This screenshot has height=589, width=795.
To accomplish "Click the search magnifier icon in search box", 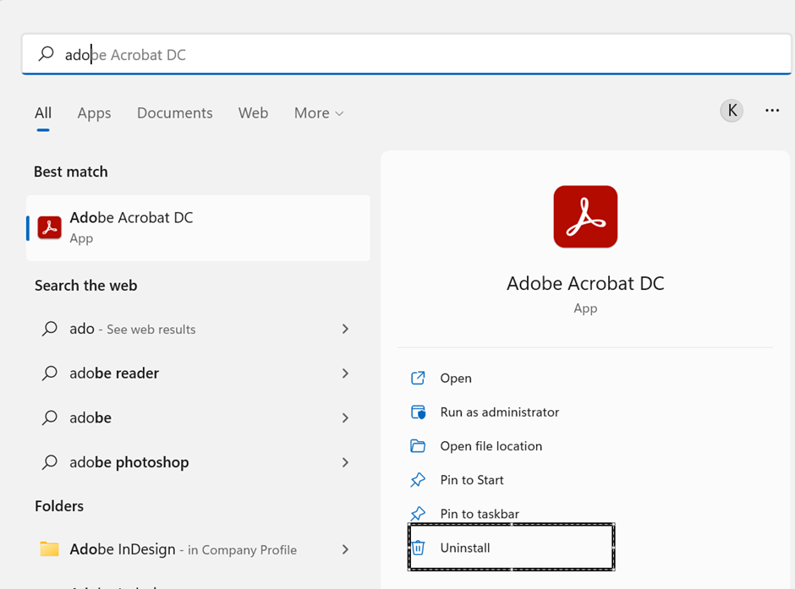I will click(x=47, y=54).
